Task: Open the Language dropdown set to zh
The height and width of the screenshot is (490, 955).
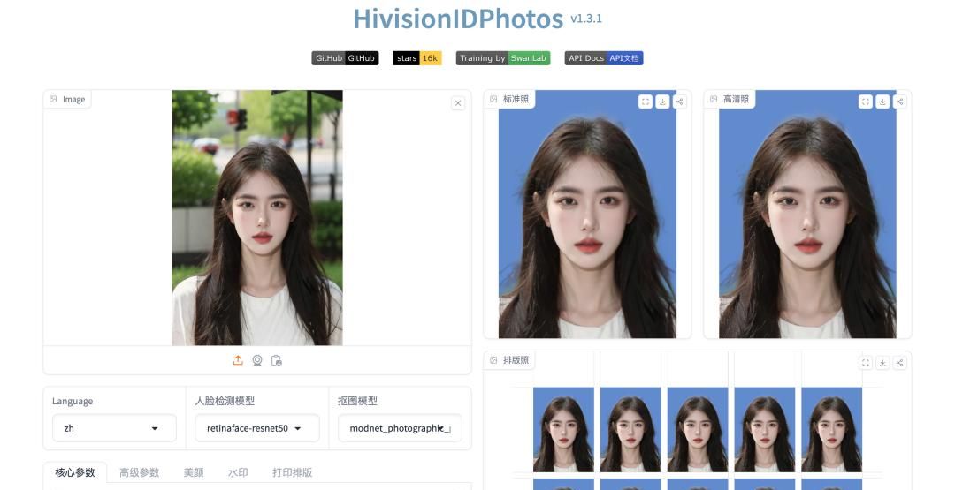Action: tap(114, 428)
